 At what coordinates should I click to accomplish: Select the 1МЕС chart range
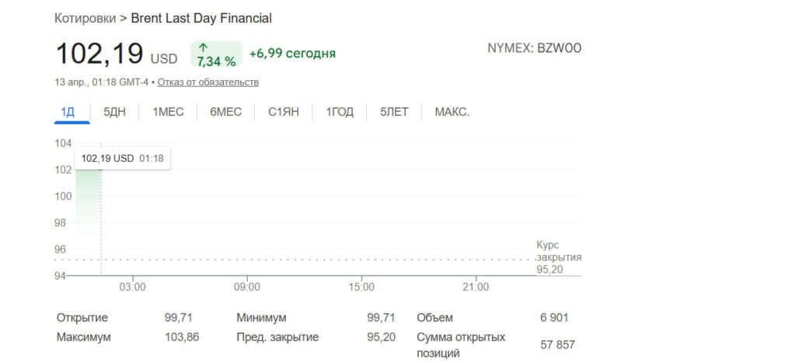coord(168,112)
